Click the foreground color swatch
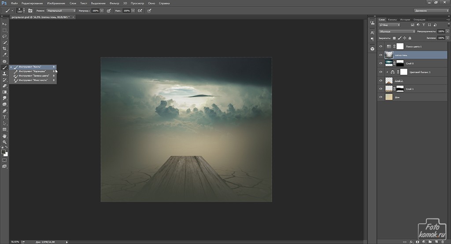 coord(4,152)
